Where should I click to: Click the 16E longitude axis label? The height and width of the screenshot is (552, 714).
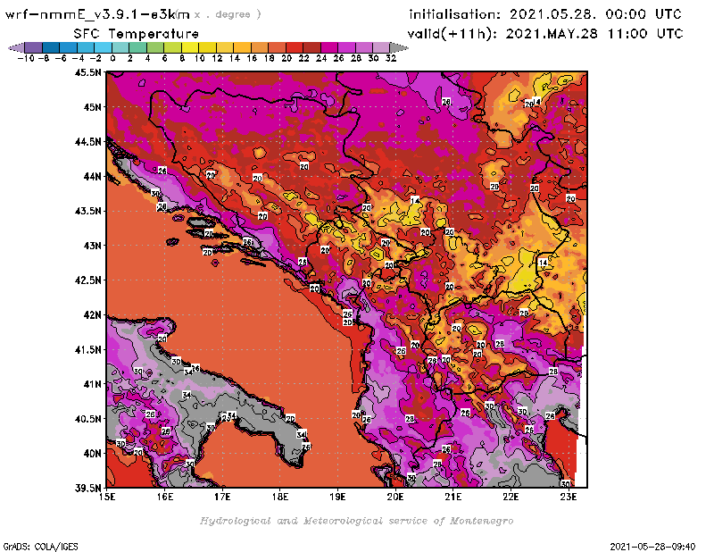tap(165, 497)
